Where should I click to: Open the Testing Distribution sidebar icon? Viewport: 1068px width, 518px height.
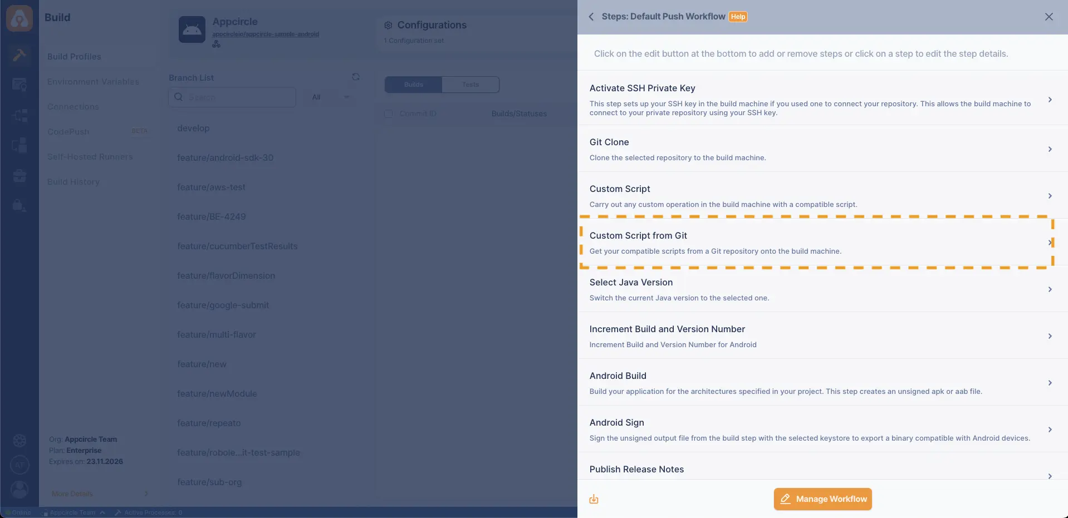click(19, 85)
